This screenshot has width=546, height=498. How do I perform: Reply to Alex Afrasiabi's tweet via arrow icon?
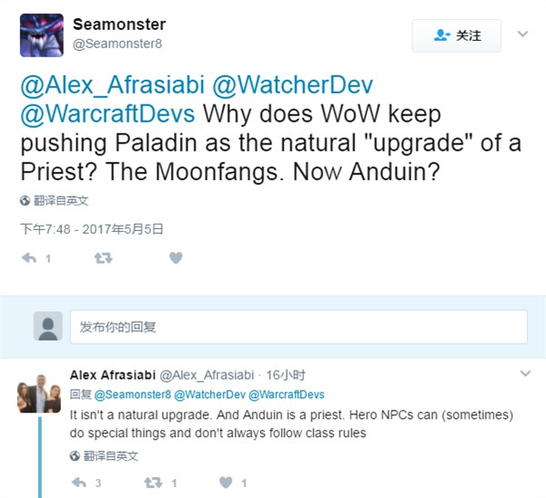pos(78,483)
